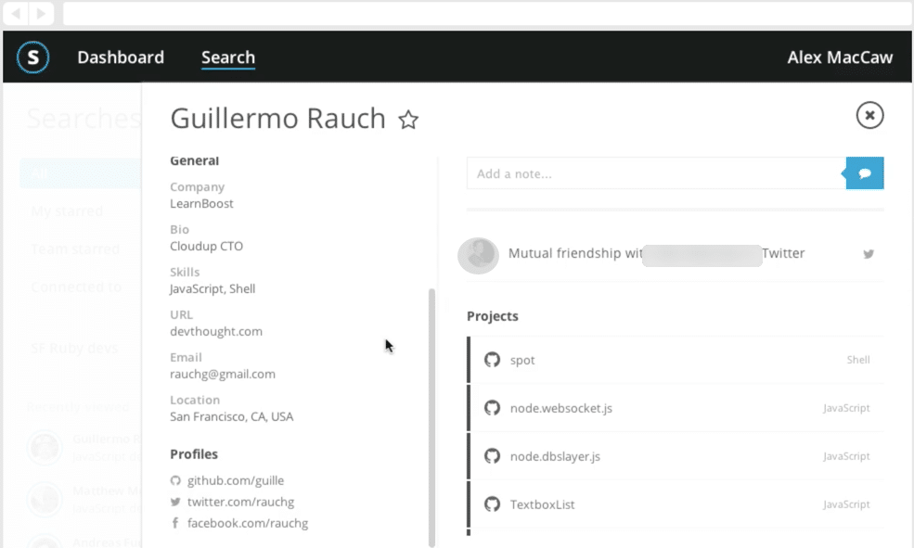Image resolution: width=914 pixels, height=548 pixels.
Task: Click the Mutual friendship activity text
Action: (656, 253)
